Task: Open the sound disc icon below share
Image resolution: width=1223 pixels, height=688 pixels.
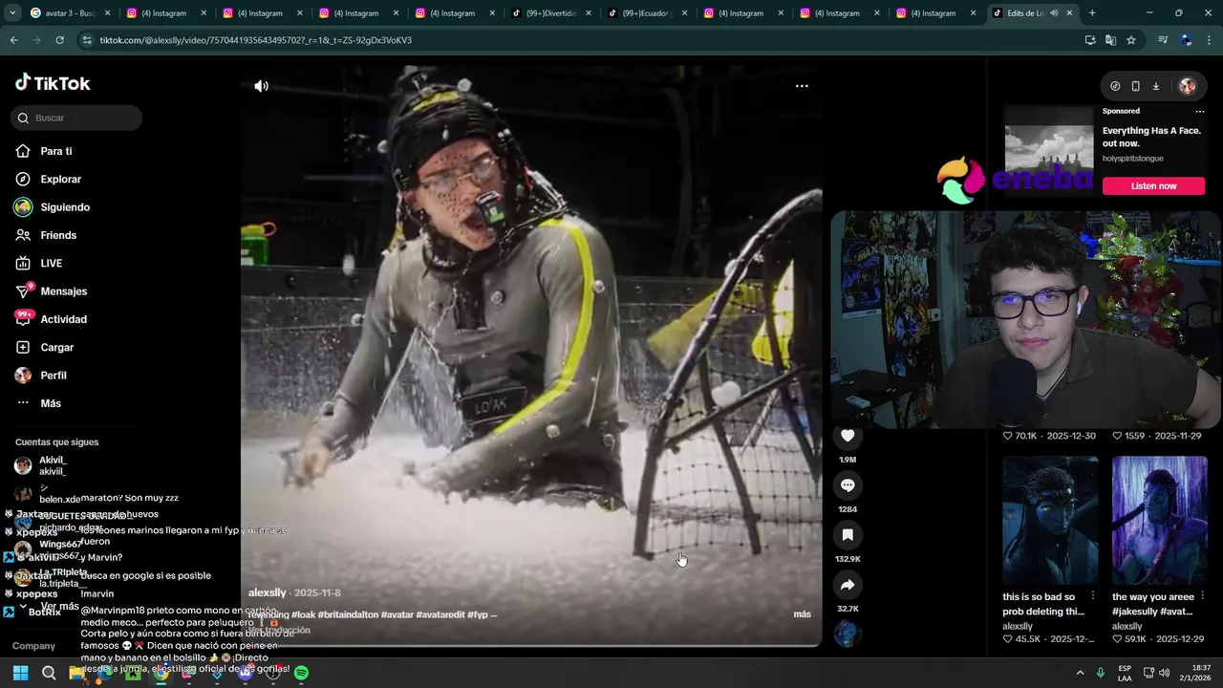Action: pyautogui.click(x=848, y=634)
